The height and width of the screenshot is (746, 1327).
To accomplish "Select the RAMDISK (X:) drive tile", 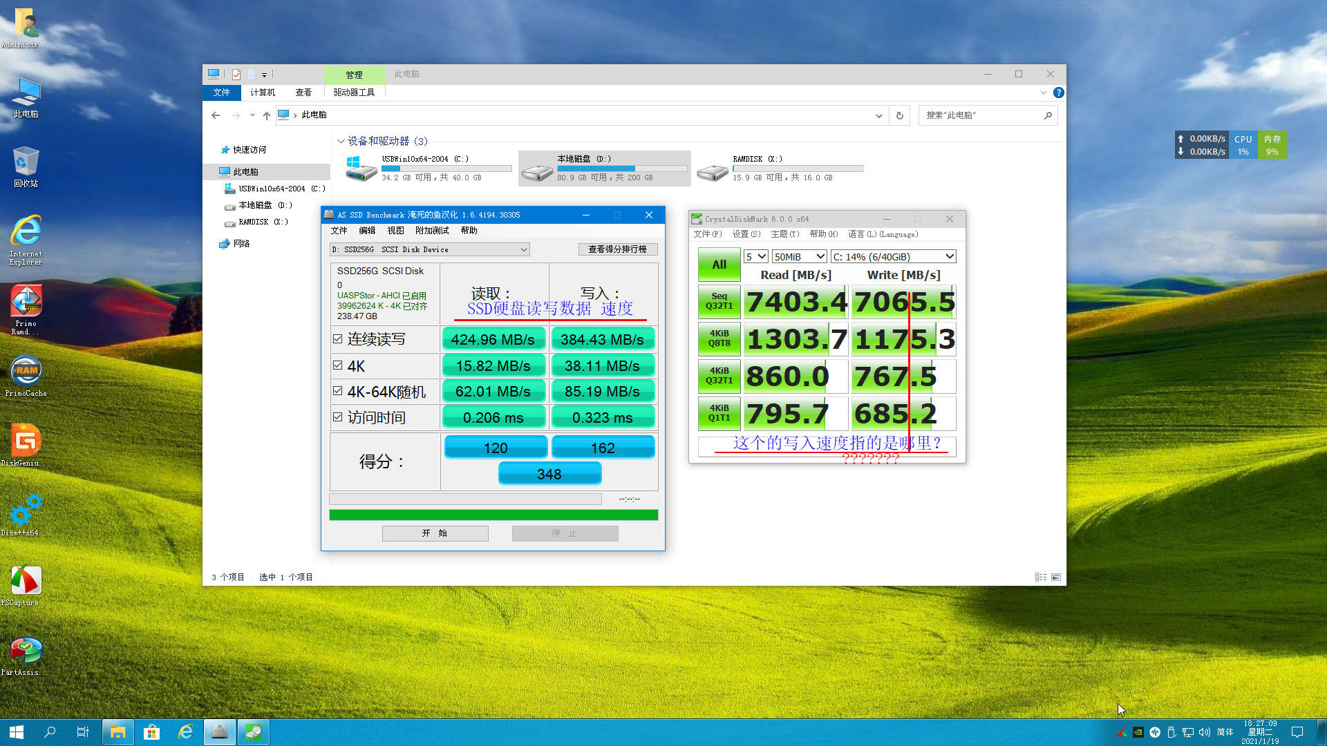I will click(781, 169).
